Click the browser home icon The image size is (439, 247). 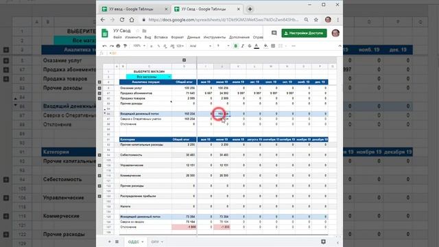pyautogui.click(x=132, y=20)
